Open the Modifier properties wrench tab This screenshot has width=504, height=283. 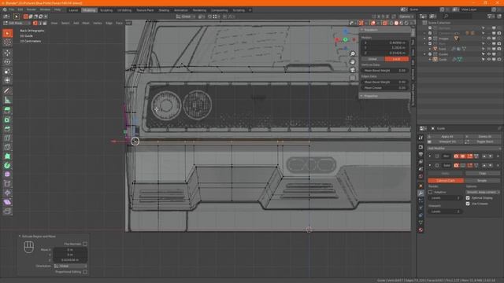pos(421,193)
